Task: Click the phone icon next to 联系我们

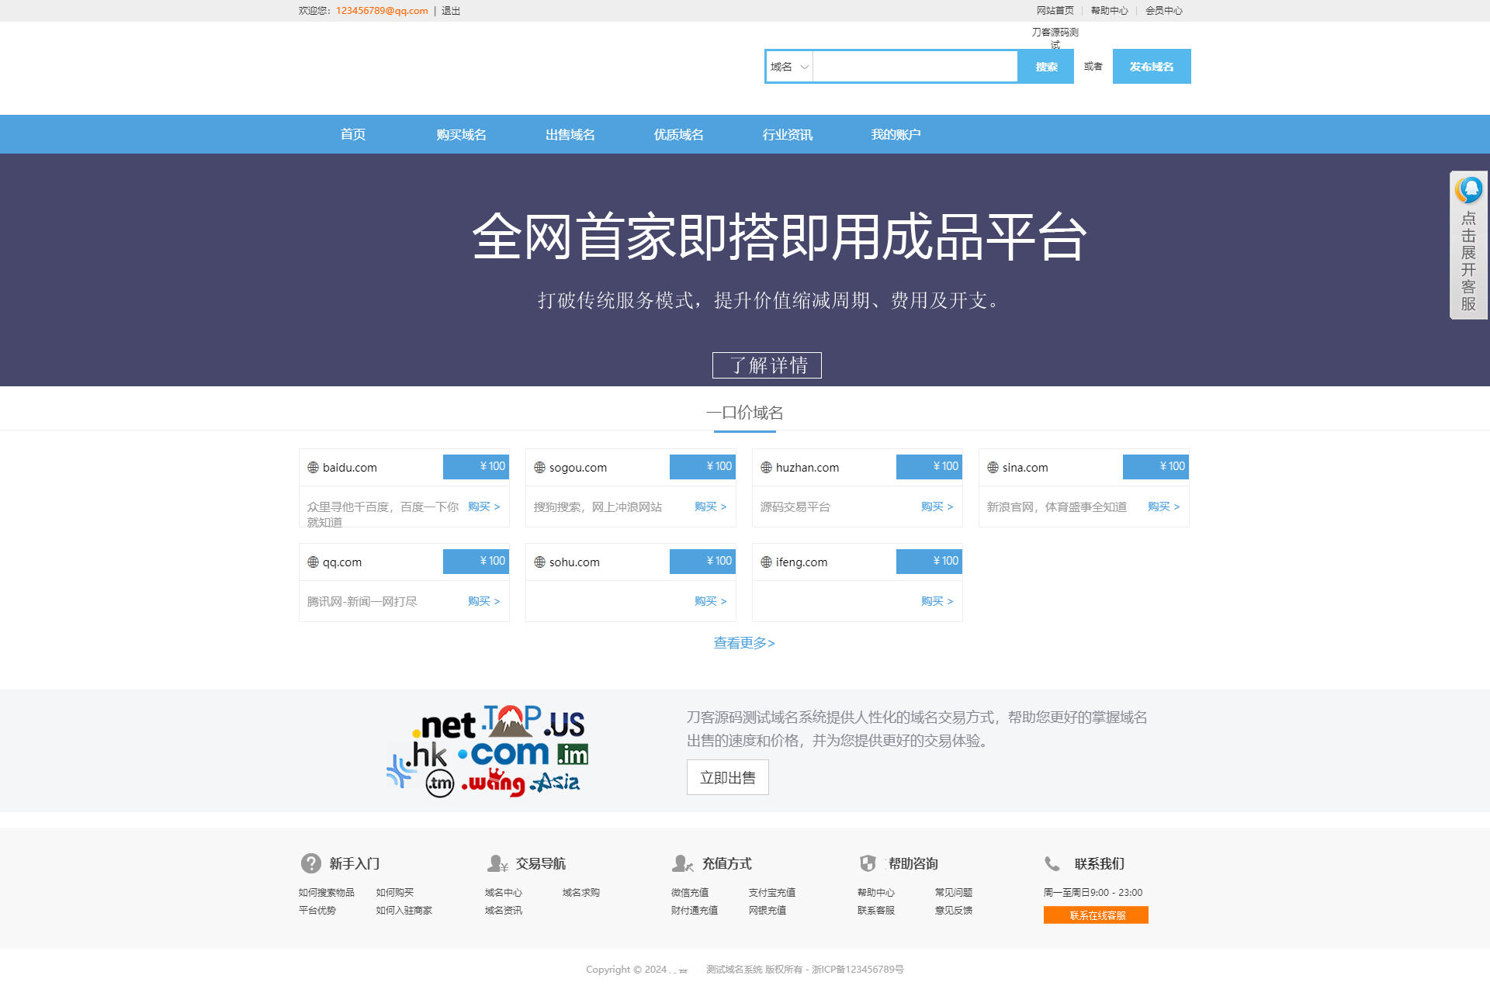Action: [x=1052, y=863]
